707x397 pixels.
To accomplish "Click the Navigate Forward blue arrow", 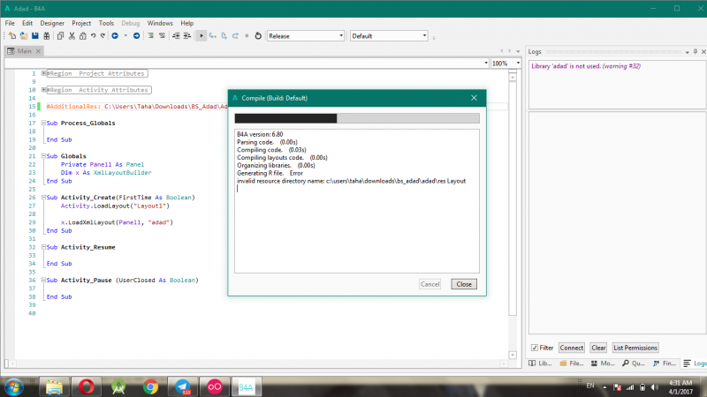I will tap(136, 36).
